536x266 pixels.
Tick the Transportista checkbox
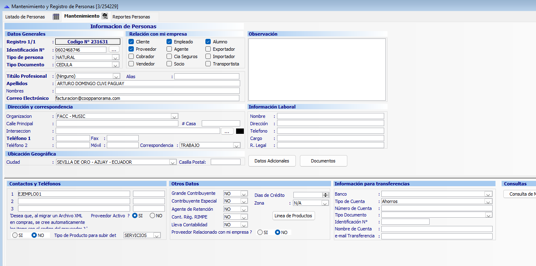coord(208,64)
